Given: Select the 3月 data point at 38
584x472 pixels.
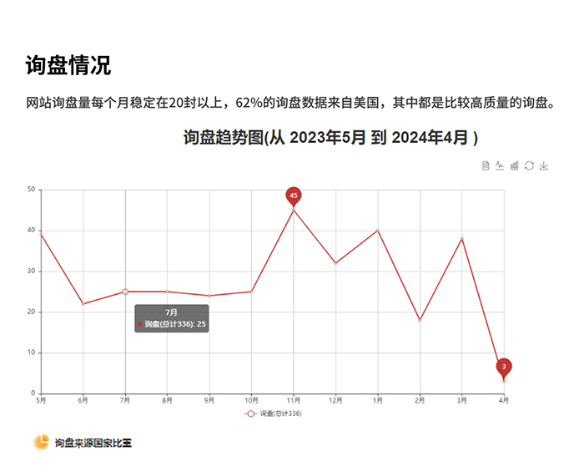Looking at the screenshot, I should click(x=462, y=239).
